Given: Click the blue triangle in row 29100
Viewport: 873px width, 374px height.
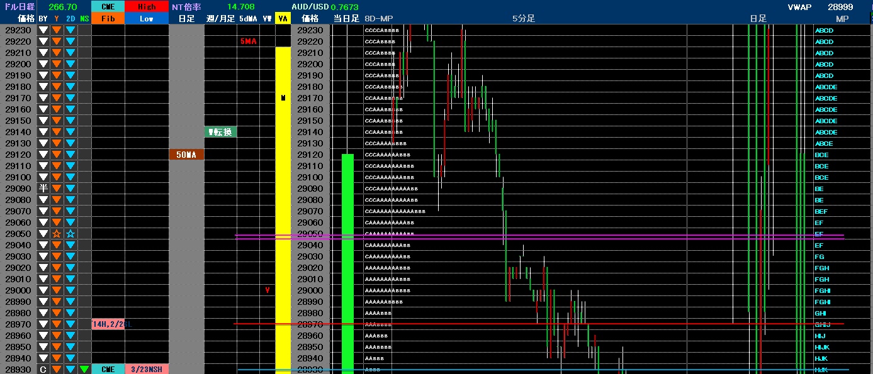Looking at the screenshot, I should pos(70,177).
